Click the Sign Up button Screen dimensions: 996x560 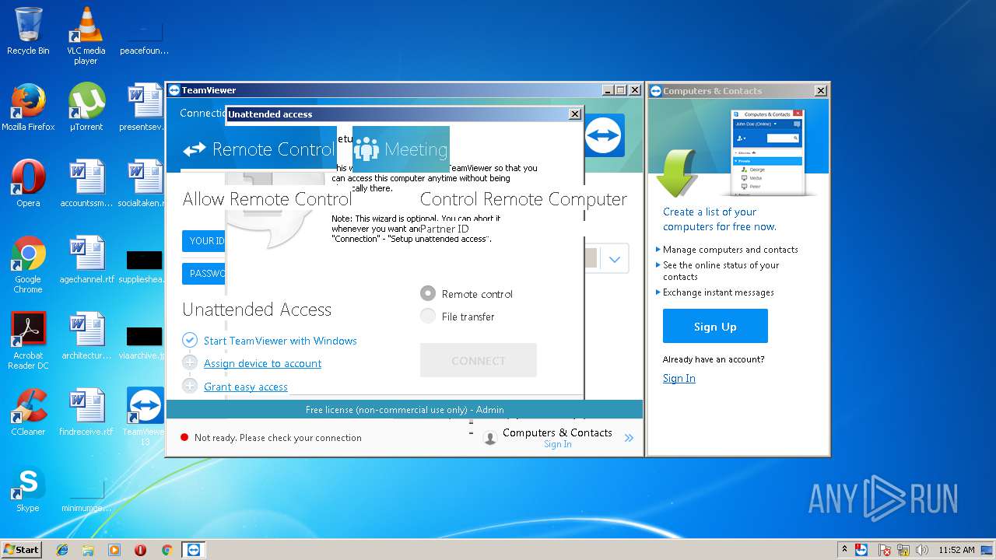coord(715,326)
